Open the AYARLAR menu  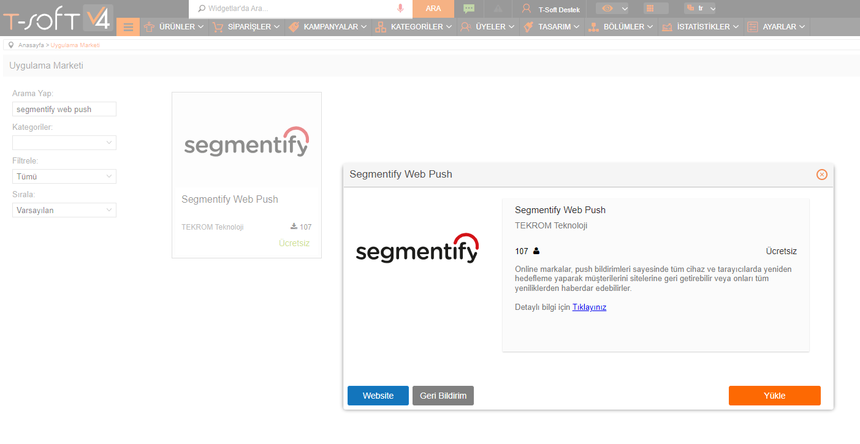tap(777, 27)
